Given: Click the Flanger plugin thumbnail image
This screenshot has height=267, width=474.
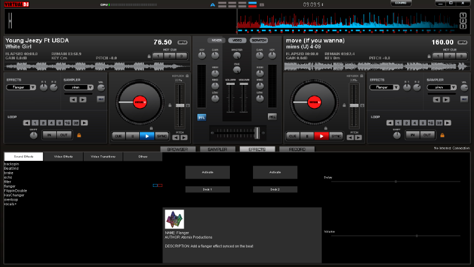Looking at the screenshot, I should pos(174,219).
